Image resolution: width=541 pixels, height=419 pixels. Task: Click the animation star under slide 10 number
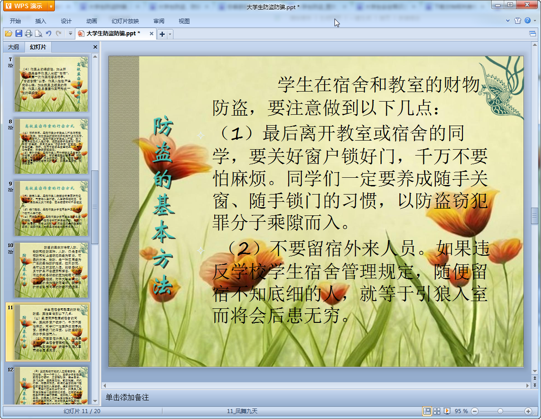(10, 252)
